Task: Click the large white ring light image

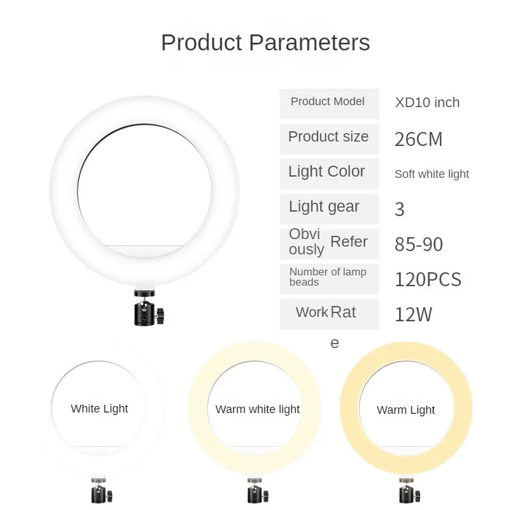Action: (145, 191)
